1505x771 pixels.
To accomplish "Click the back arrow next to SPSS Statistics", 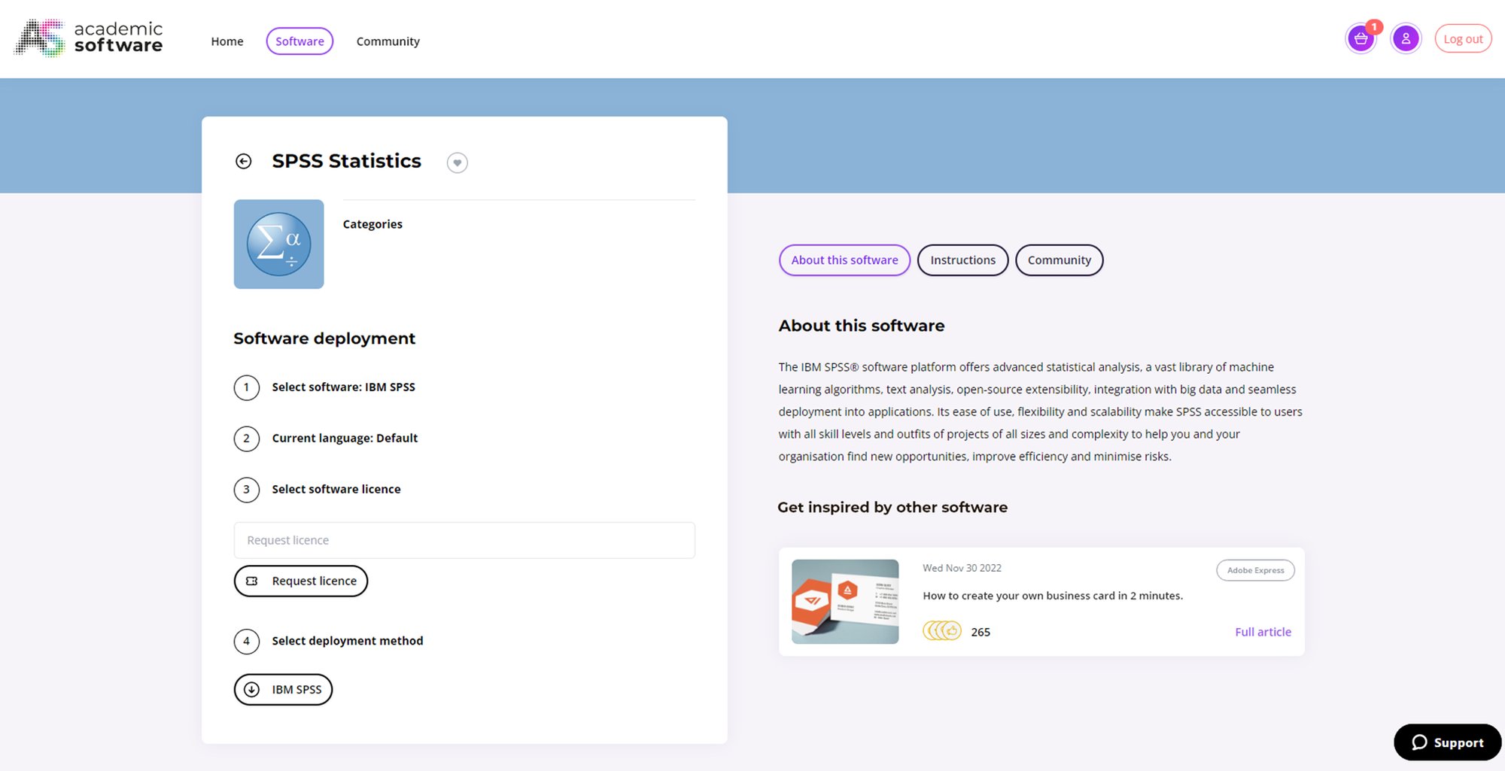I will [244, 161].
